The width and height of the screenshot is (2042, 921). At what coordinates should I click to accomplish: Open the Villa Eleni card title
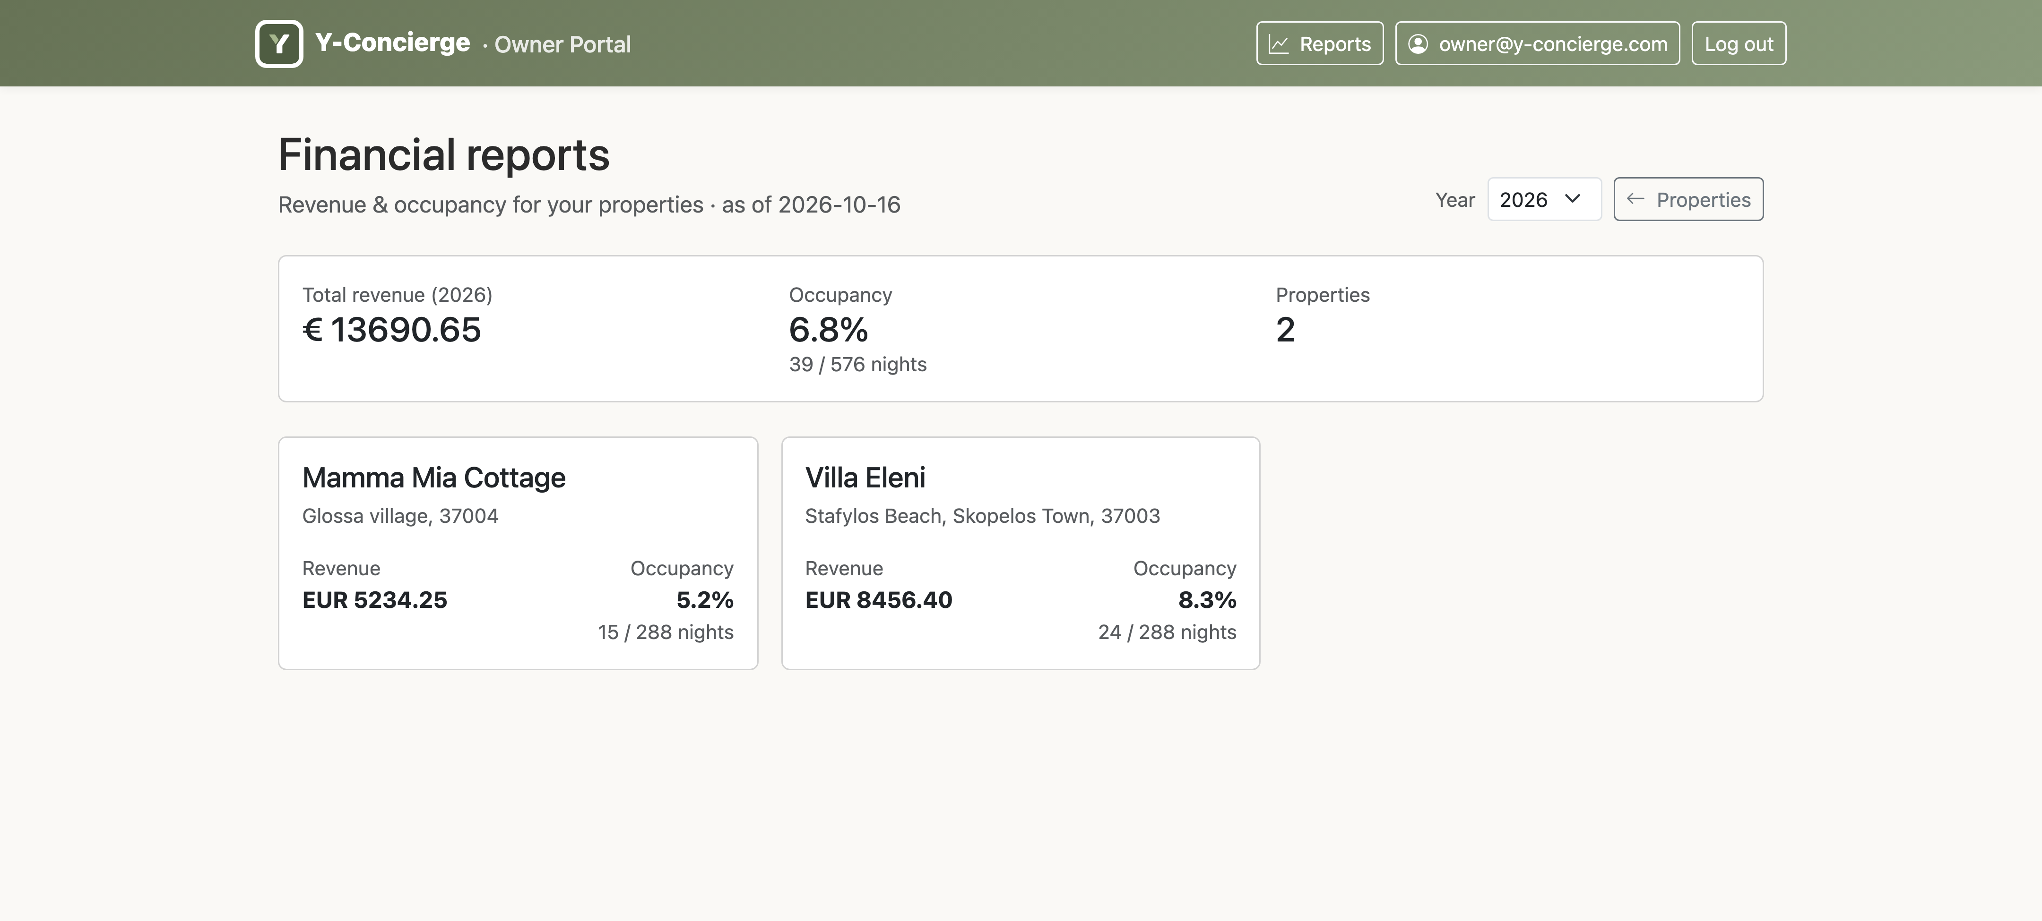click(x=865, y=478)
